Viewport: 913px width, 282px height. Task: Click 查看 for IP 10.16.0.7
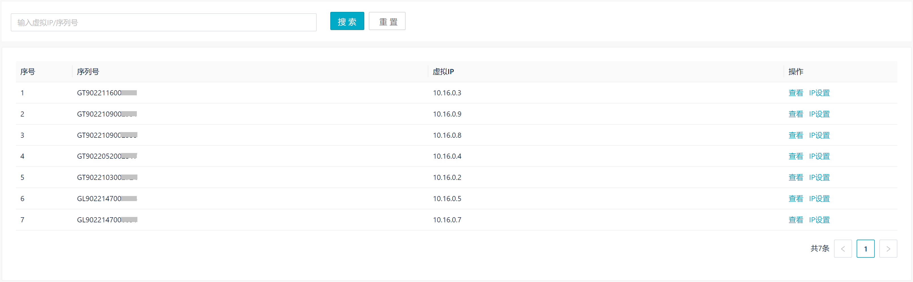coord(795,220)
